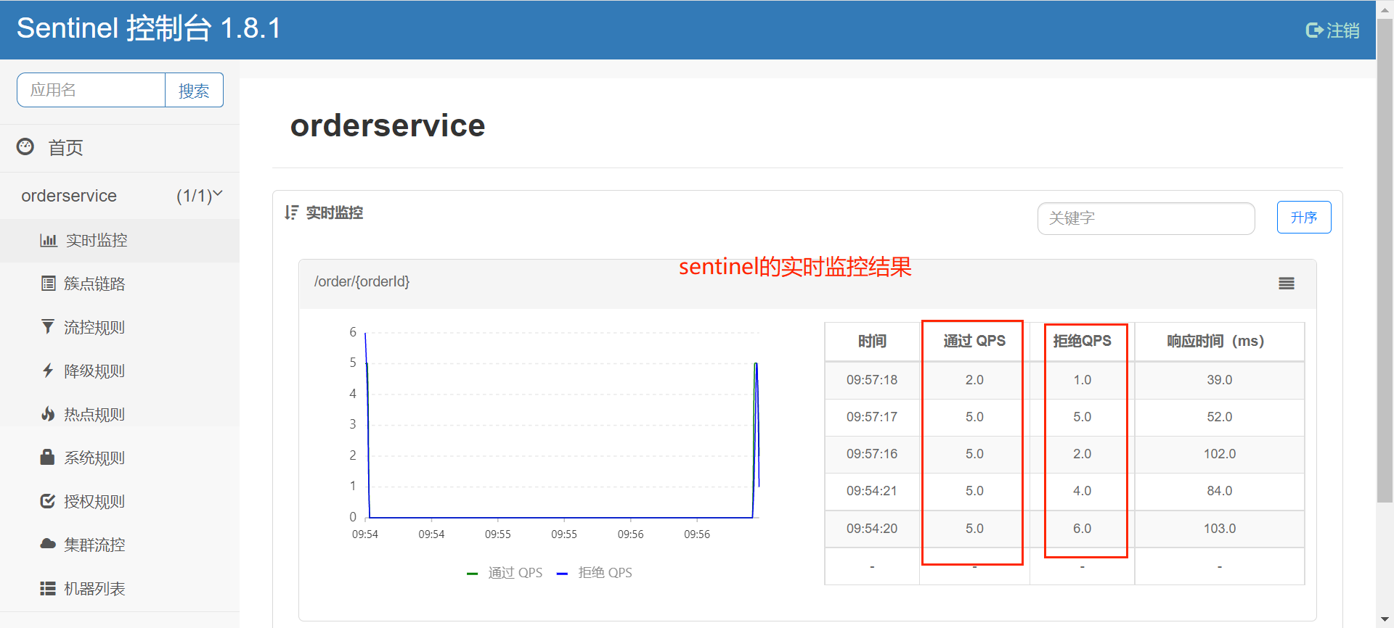Click the list icon for 机器列表
The height and width of the screenshot is (628, 1394).
click(48, 588)
